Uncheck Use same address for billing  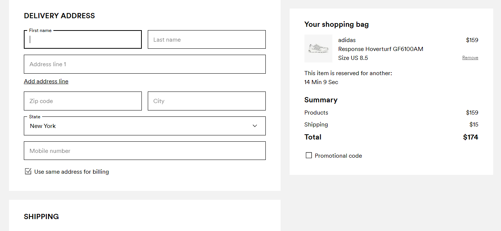28,171
